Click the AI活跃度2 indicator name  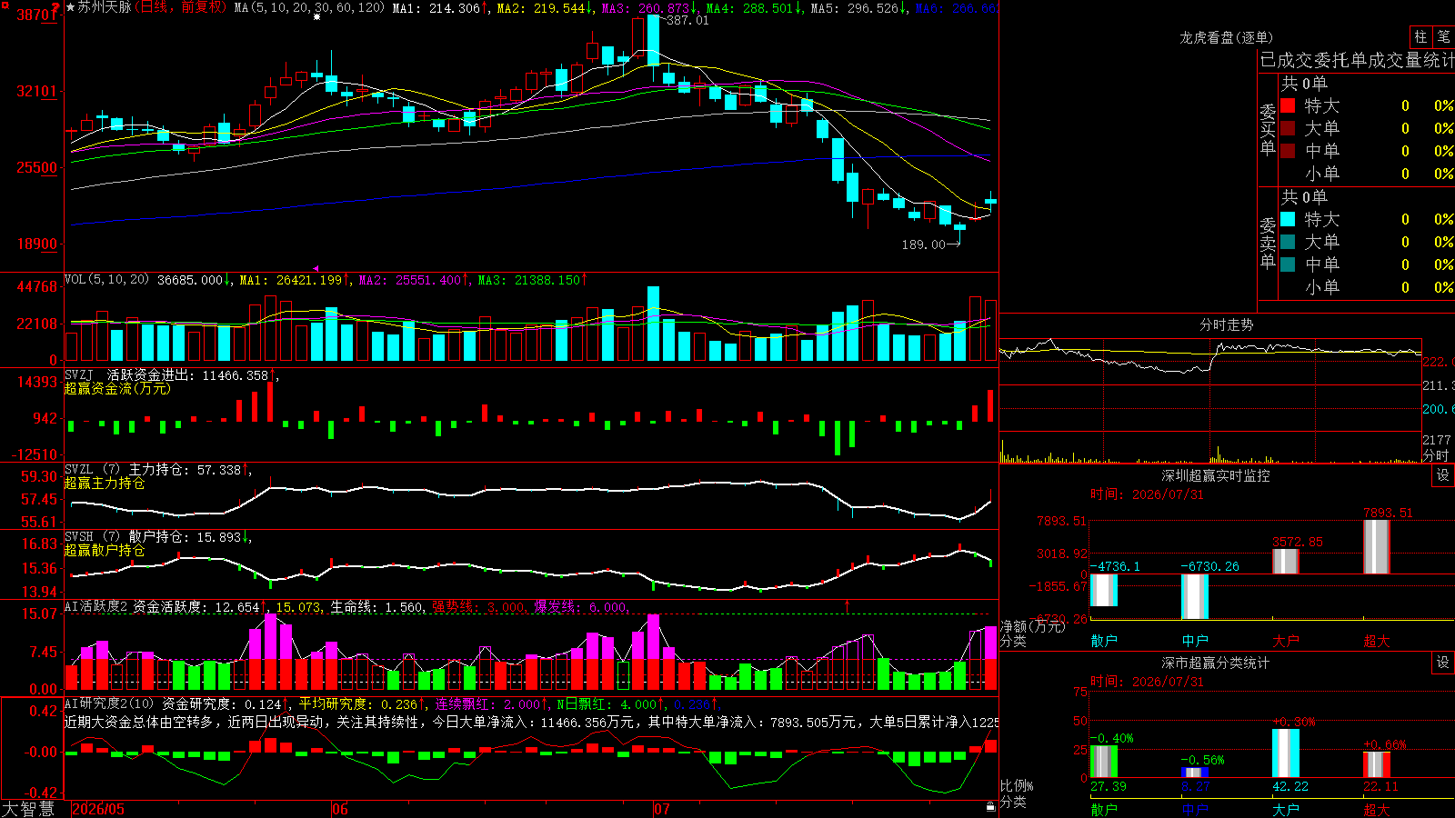coord(96,606)
